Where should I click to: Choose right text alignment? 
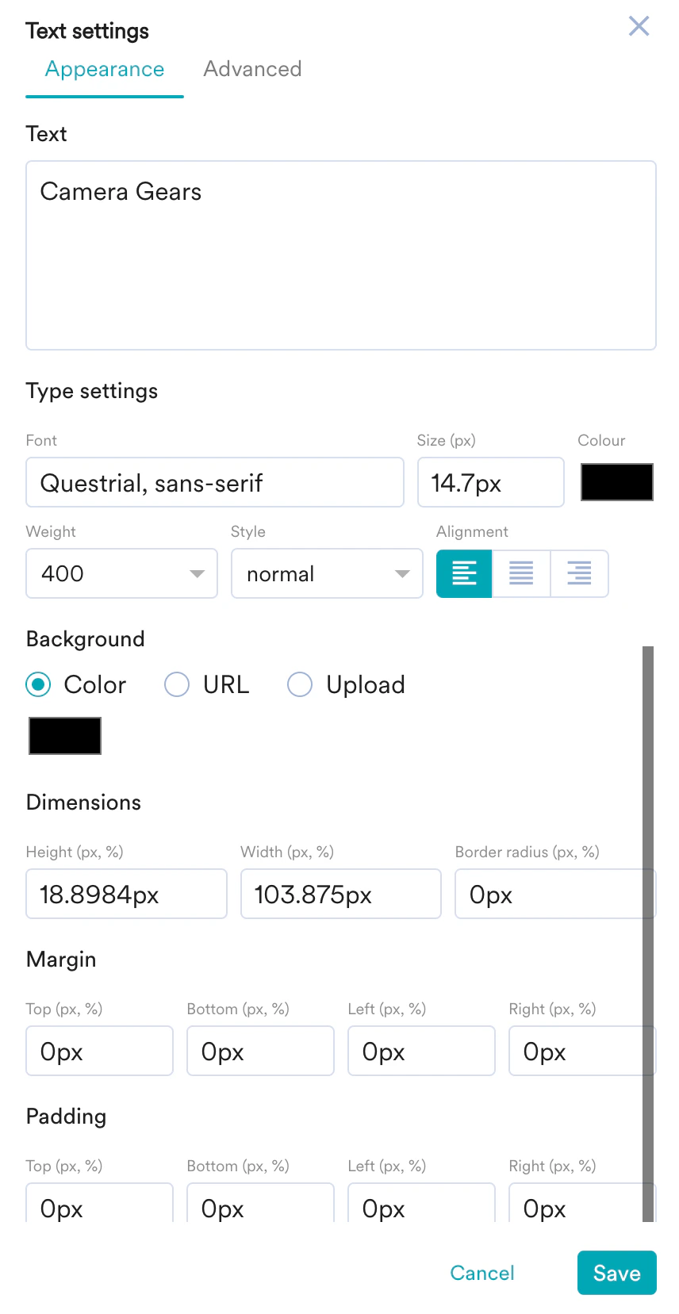579,573
